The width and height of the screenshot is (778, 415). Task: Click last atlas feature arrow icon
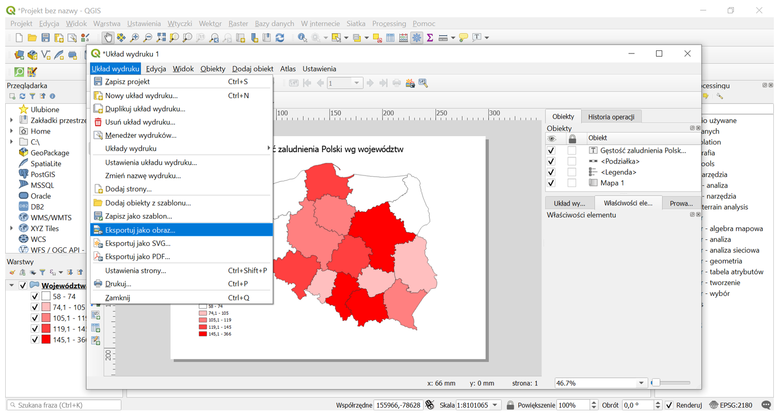tap(384, 83)
